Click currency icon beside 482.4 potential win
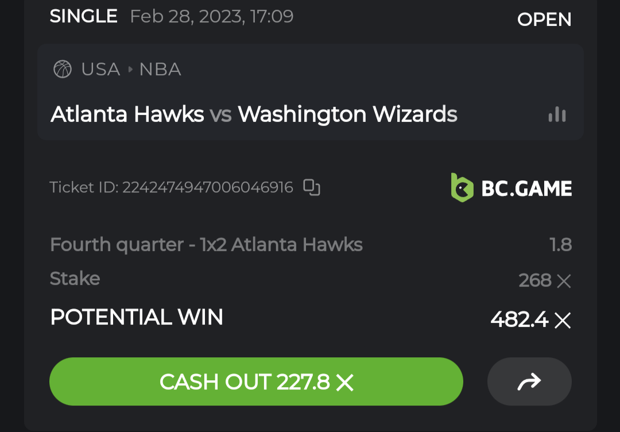This screenshot has width=620, height=432. [563, 320]
